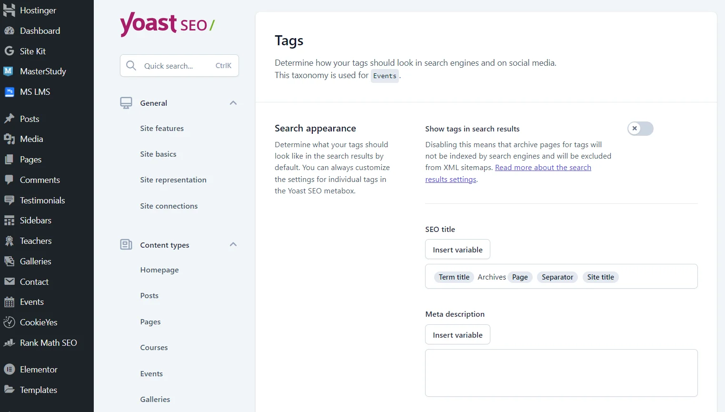
Task: Click the Events taxonomy code badge
Action: (x=385, y=76)
